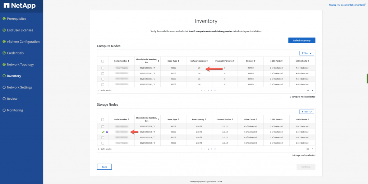Image resolution: width=368 pixels, height=184 pixels.
Task: Go to the Credentials step
Action: (15, 53)
